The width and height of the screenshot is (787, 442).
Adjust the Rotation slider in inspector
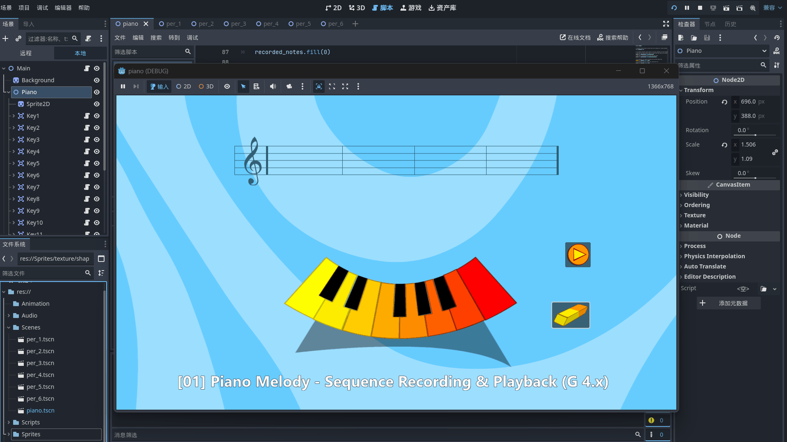[x=755, y=134]
